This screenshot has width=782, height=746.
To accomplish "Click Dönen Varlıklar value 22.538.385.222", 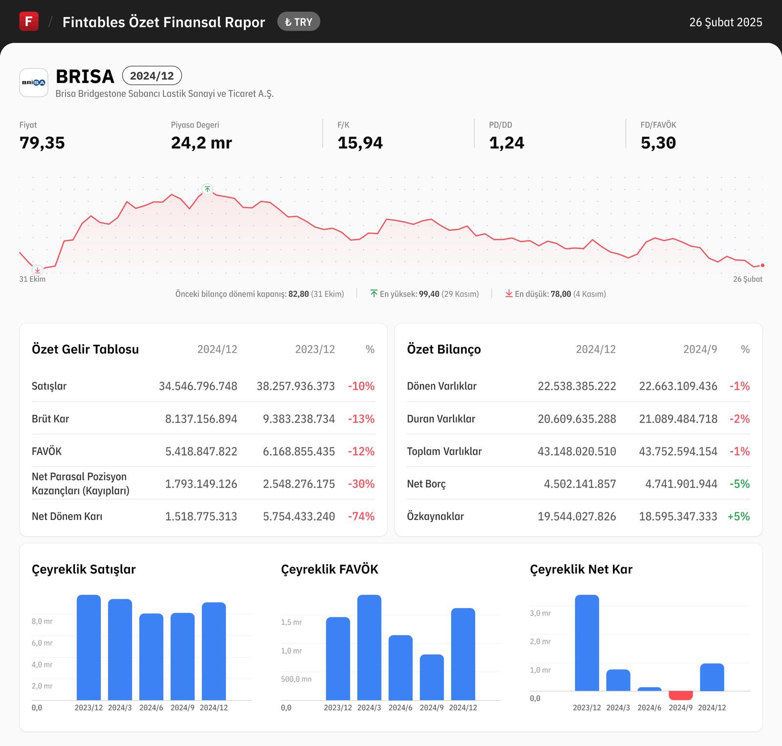I will click(577, 386).
